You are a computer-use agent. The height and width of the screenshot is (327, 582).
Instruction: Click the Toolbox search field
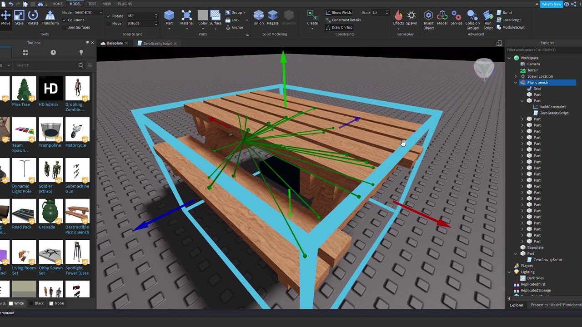[45, 65]
